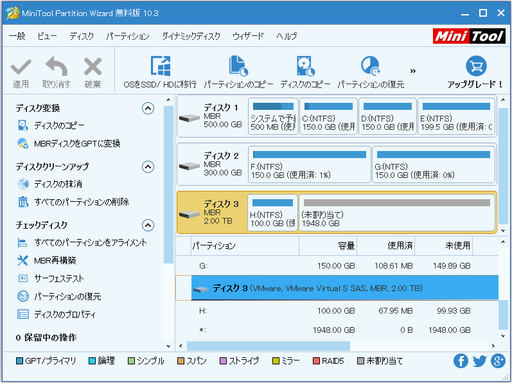
Task: Open the ウィザード menu
Action: click(x=248, y=37)
